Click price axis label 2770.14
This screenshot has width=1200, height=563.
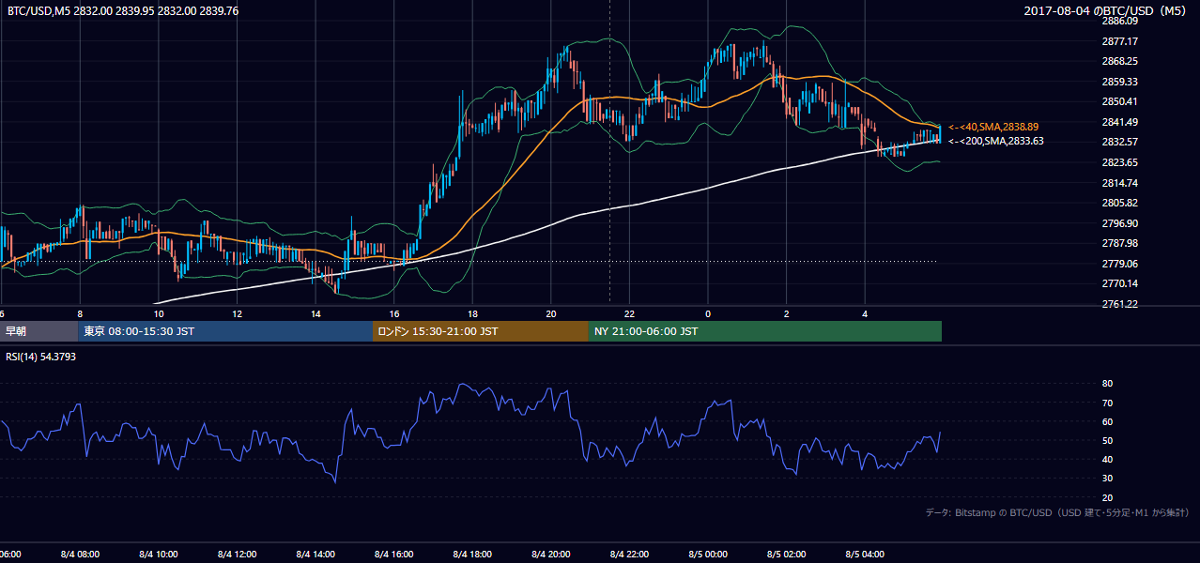[1119, 283]
